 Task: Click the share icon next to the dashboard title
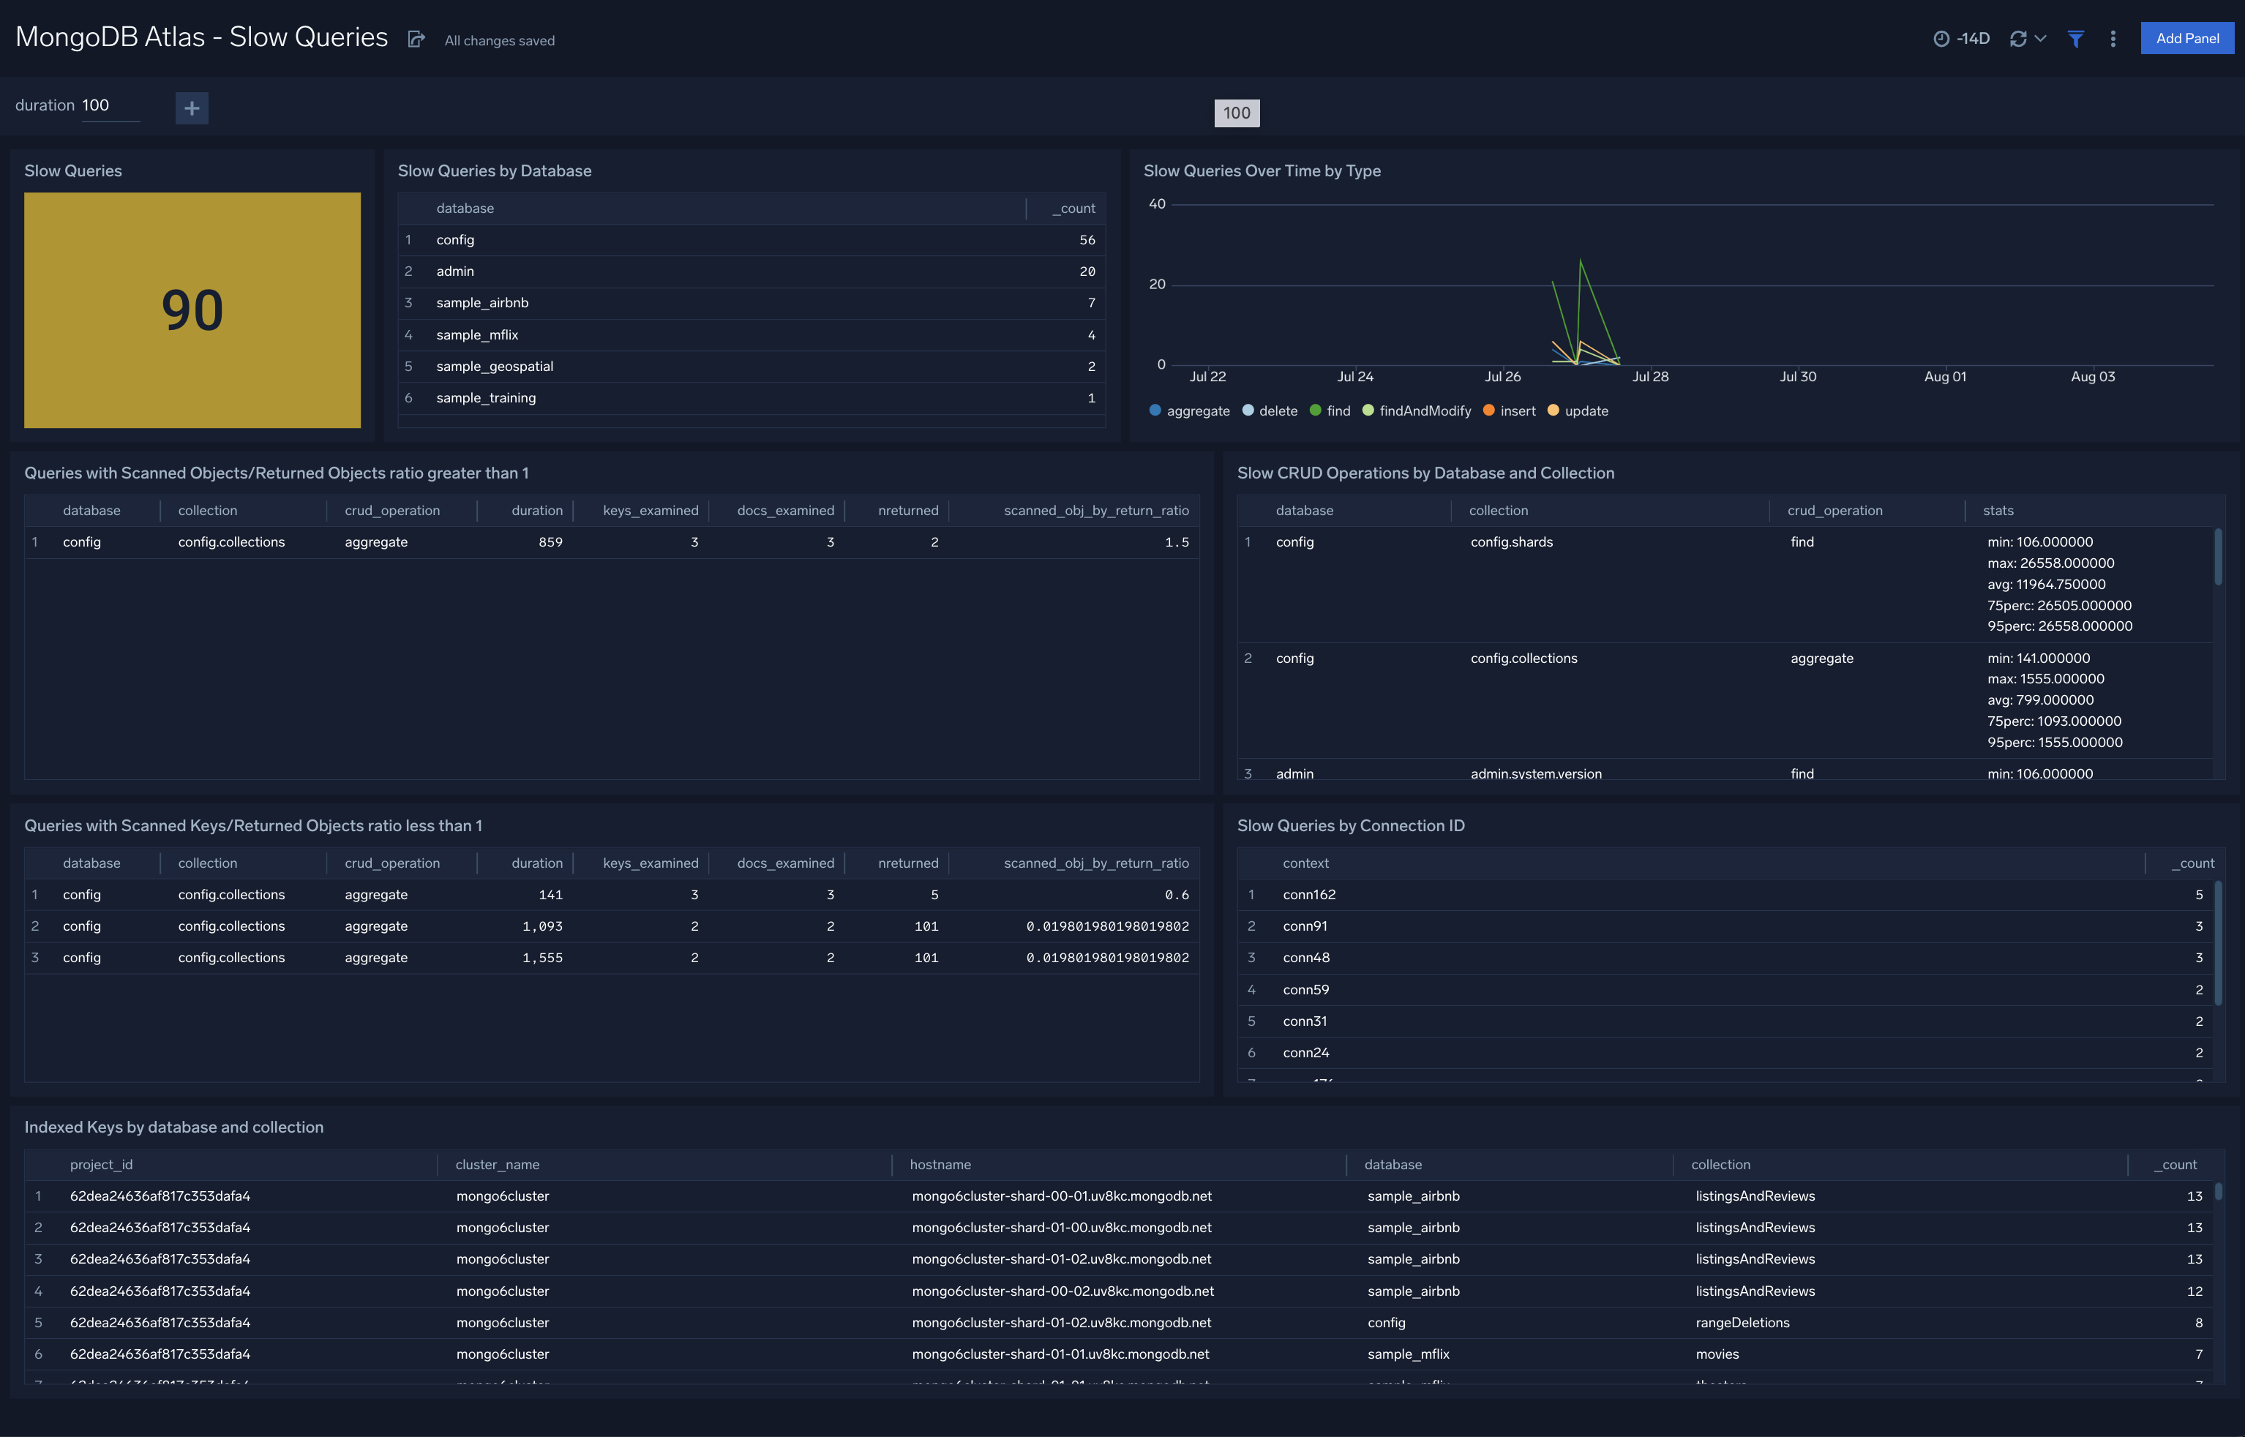[x=416, y=40]
